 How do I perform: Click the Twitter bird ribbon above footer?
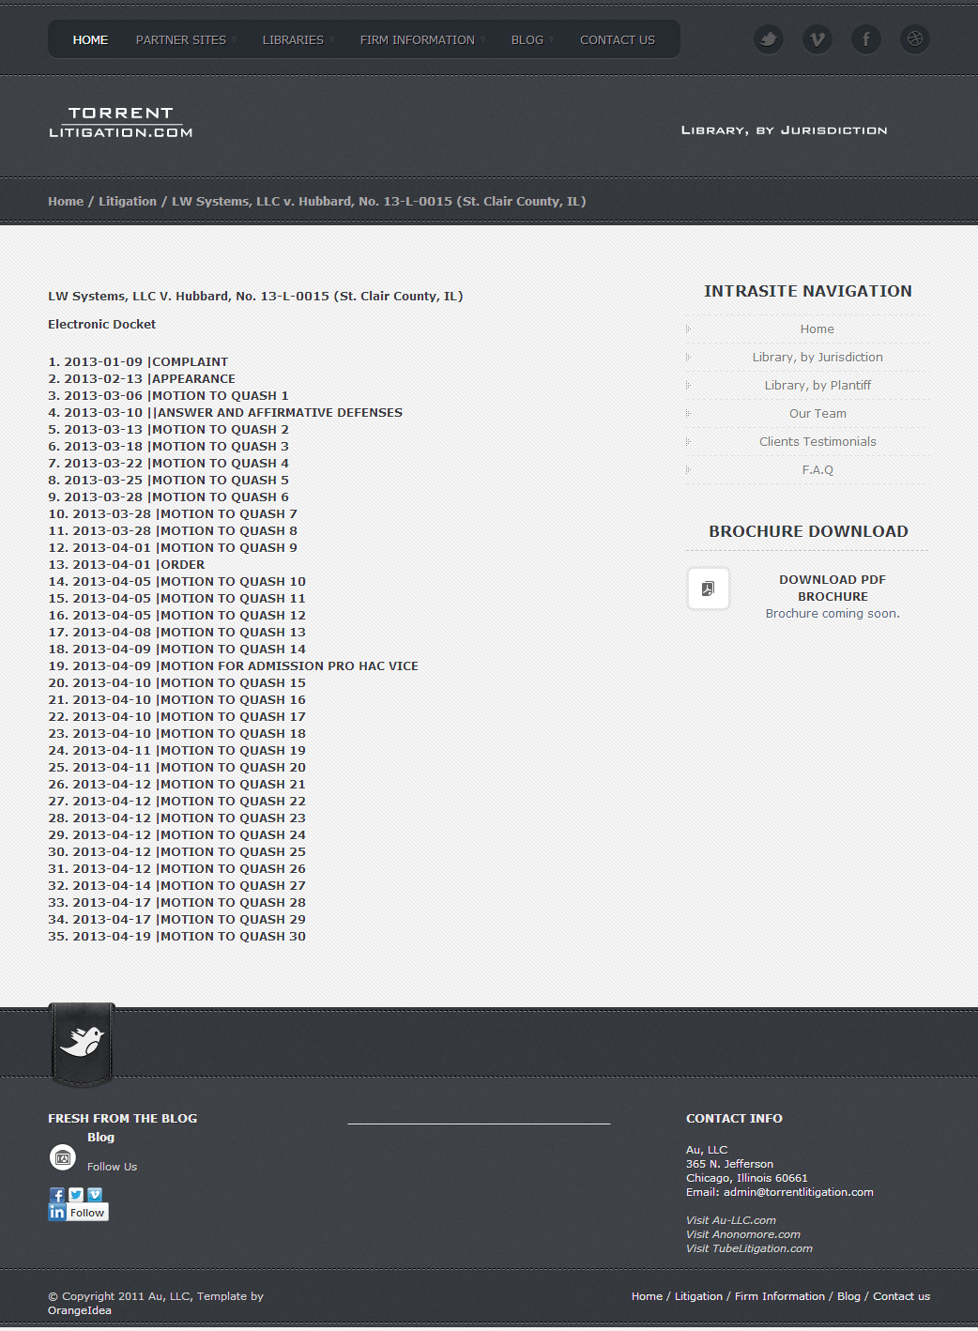[x=82, y=1042]
